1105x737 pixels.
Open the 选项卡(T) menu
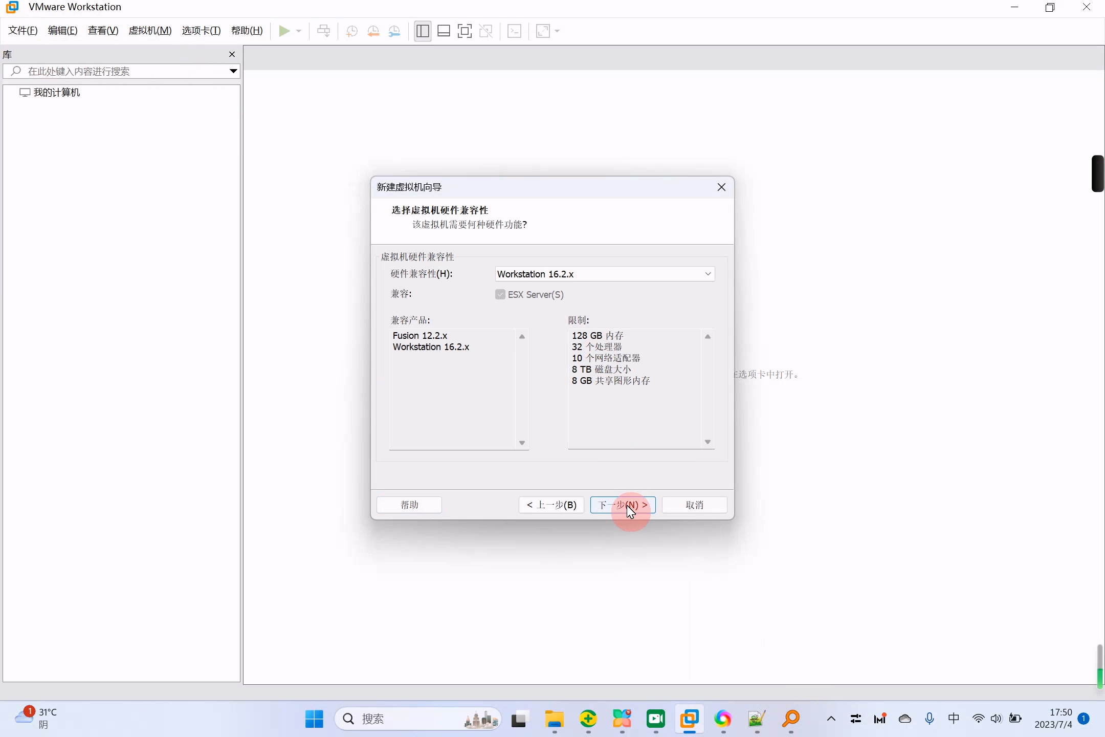tap(202, 31)
